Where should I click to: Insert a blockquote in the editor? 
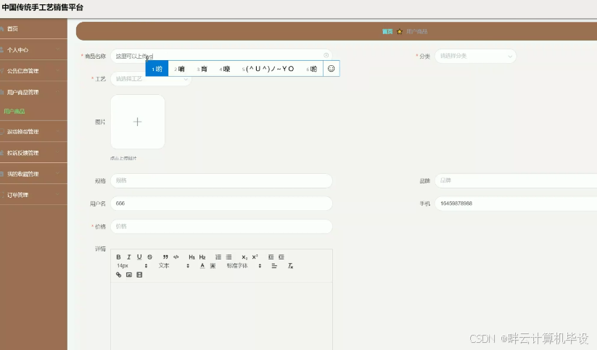tap(165, 257)
